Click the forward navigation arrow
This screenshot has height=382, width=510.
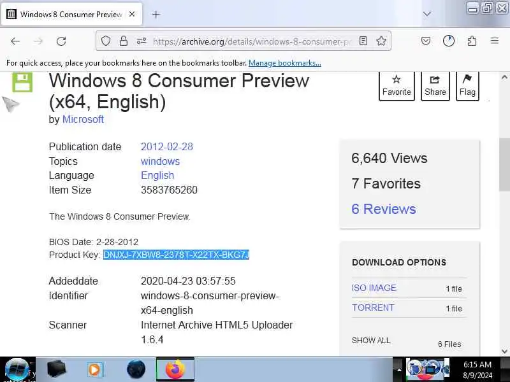(x=38, y=41)
